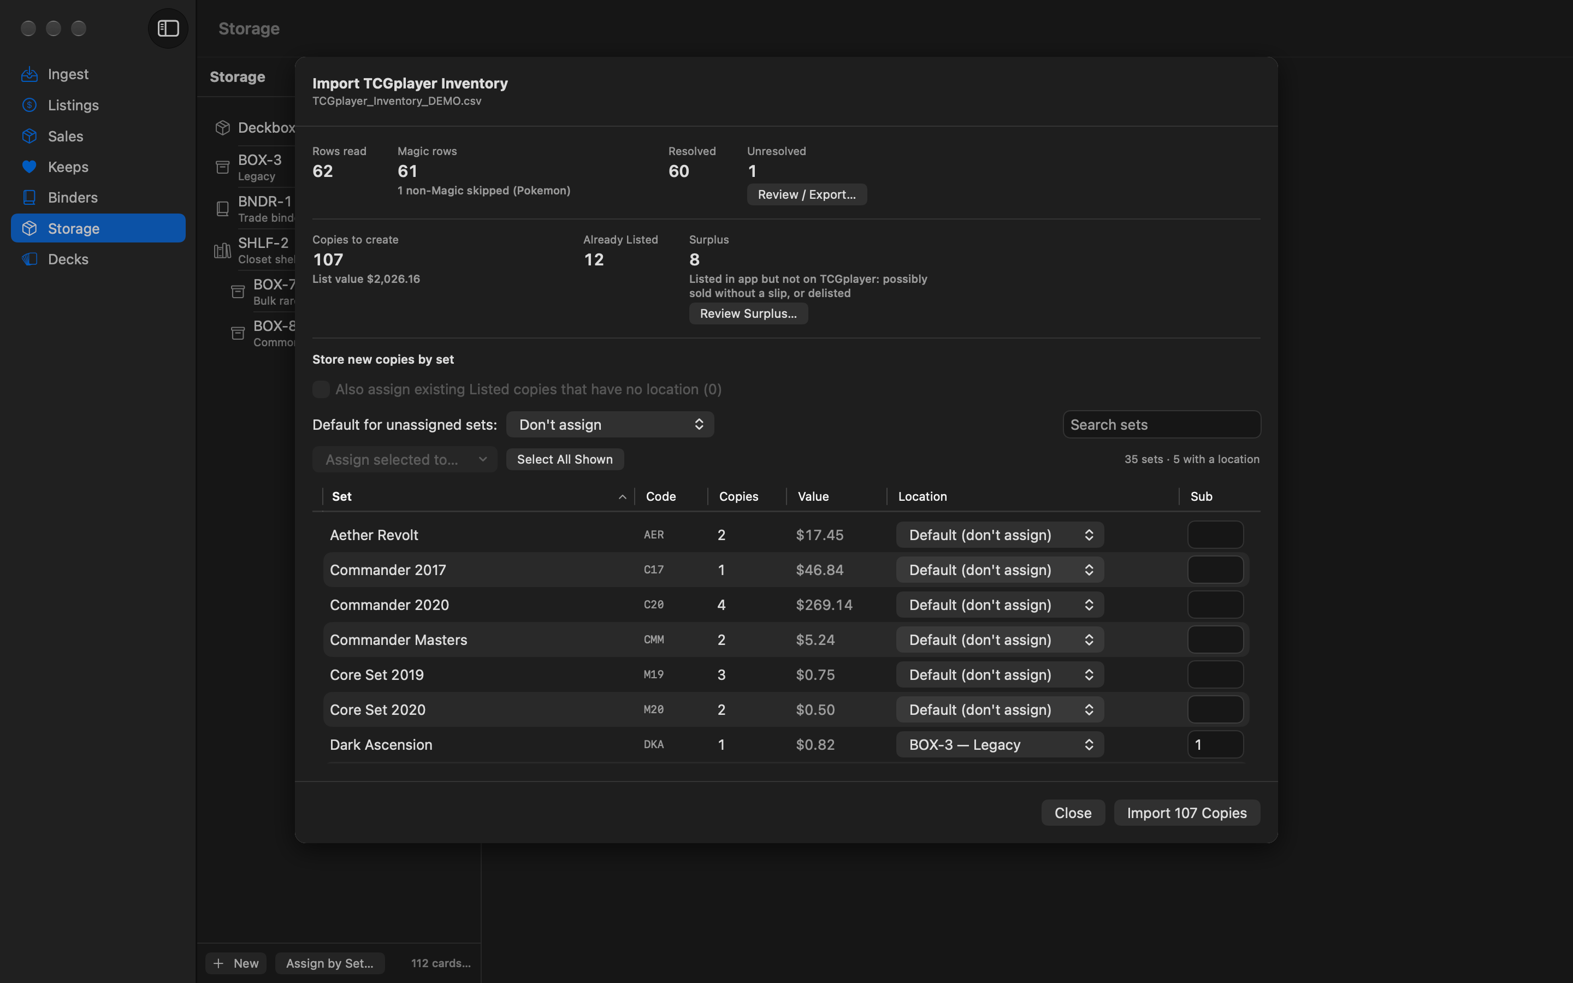The width and height of the screenshot is (1573, 983).
Task: Sort by the Set column header
Action: click(x=478, y=497)
